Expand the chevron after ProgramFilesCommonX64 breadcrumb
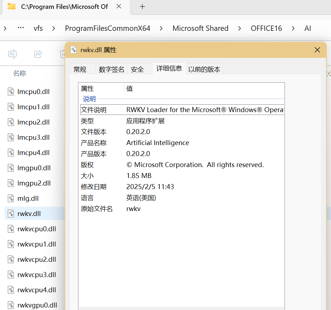331x310 pixels. [161, 28]
